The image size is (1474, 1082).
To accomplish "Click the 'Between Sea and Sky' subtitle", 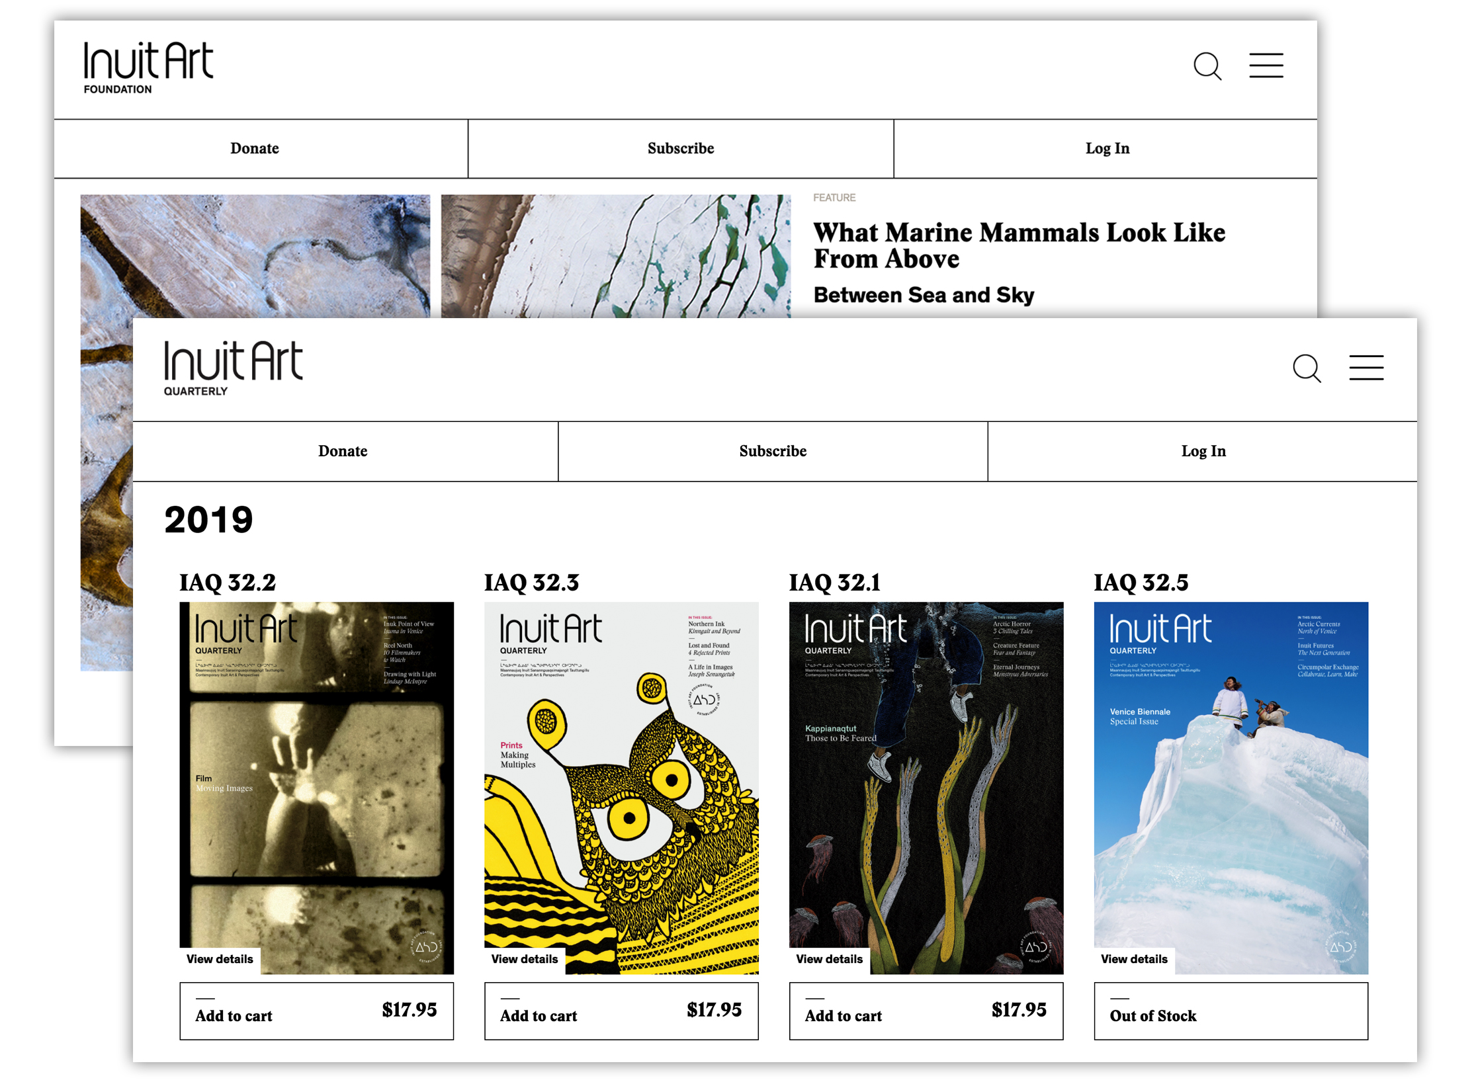I will click(x=924, y=295).
